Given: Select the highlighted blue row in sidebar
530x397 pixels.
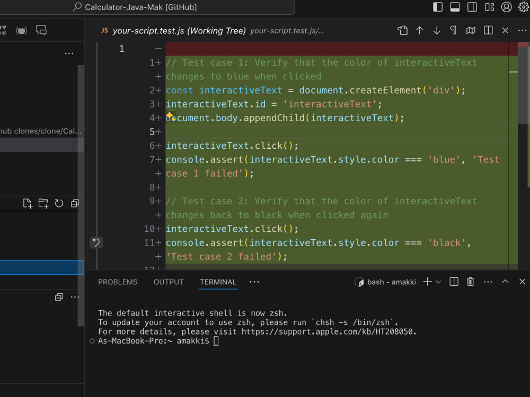Looking at the screenshot, I should click(42, 267).
